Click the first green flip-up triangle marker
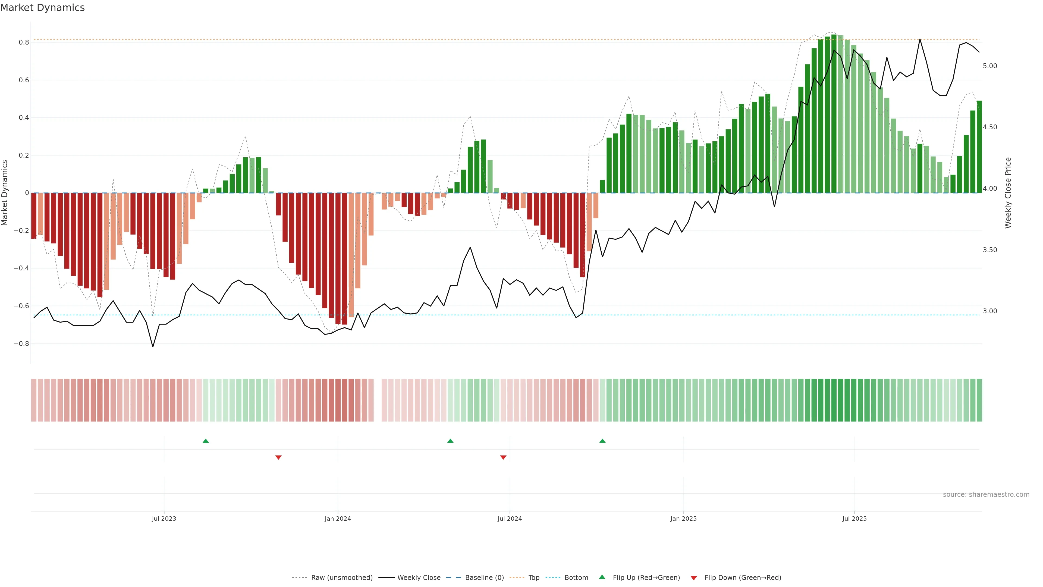Viewport: 1043px width, 587px height. [x=206, y=441]
